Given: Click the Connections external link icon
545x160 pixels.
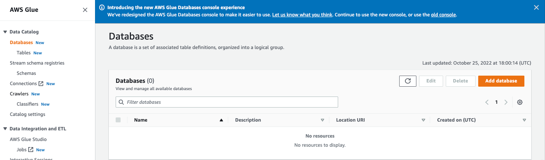Looking at the screenshot, I should [41, 84].
